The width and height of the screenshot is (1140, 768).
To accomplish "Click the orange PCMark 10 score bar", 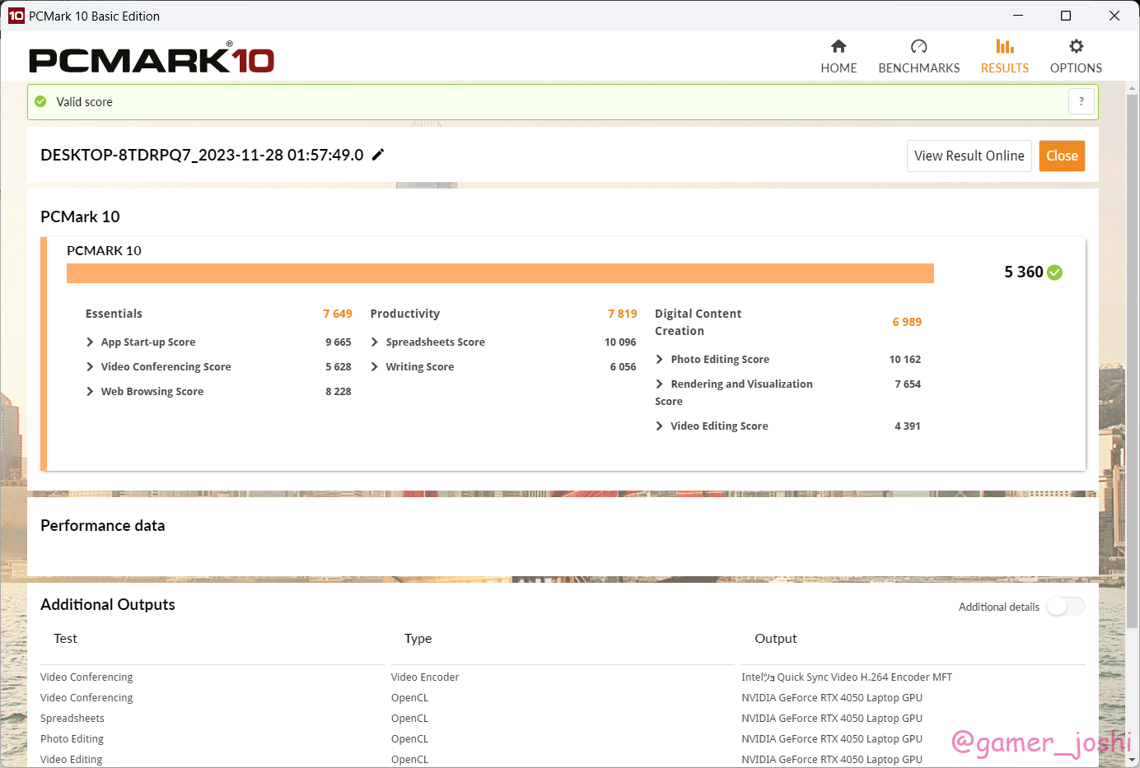I will click(x=500, y=273).
